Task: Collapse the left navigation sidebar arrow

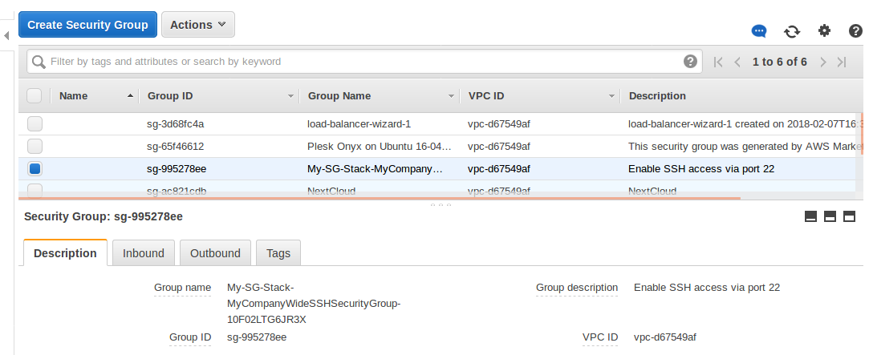Action: [x=6, y=36]
